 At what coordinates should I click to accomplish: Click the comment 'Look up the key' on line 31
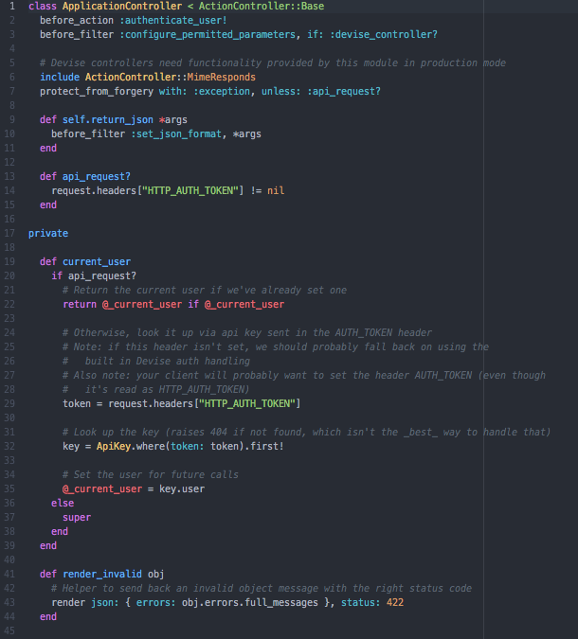306,432
